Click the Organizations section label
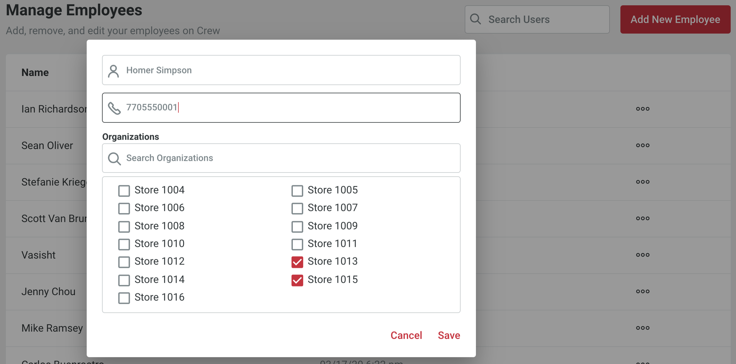Viewport: 736px width, 364px height. coord(131,137)
